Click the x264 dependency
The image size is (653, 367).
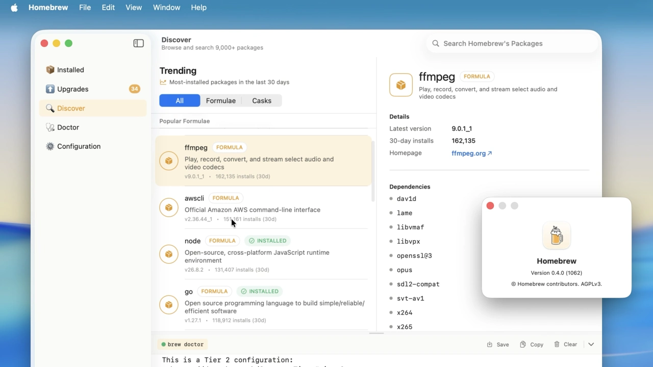[405, 313]
